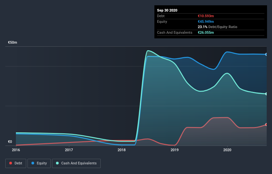The width and height of the screenshot is (272, 174).
Task: Click the 23.1% Debt/Equity Ratio text
Action: 218,27
